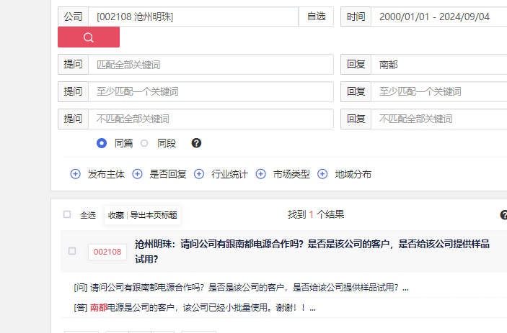Viewport: 507px width, 333px height.
Task: Click the help icon right of 找到 1 个结果
Action: (504, 215)
